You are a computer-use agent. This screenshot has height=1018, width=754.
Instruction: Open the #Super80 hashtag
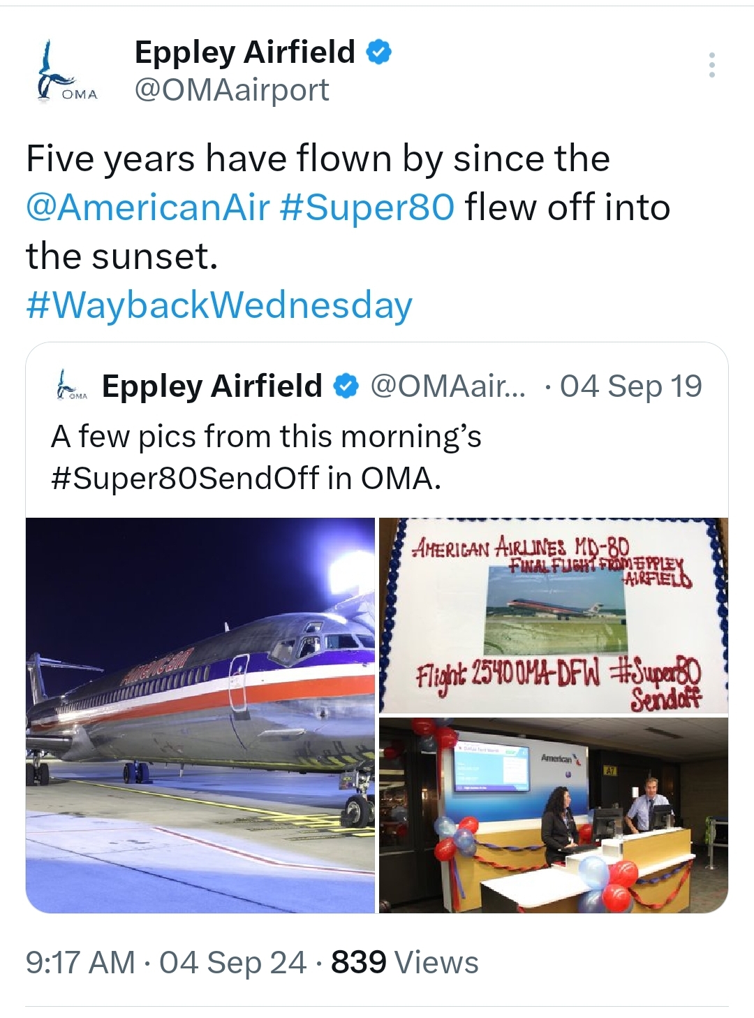[367, 208]
